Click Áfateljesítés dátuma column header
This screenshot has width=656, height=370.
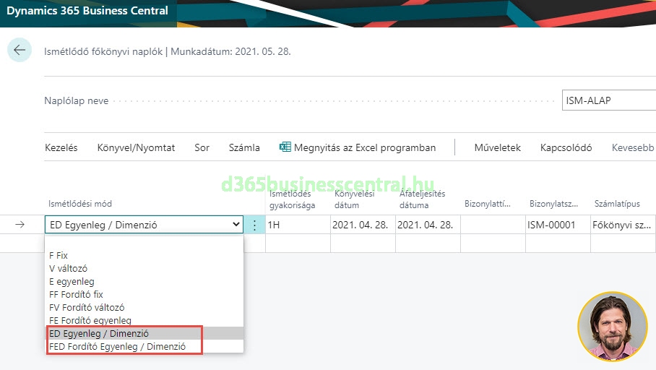point(422,199)
